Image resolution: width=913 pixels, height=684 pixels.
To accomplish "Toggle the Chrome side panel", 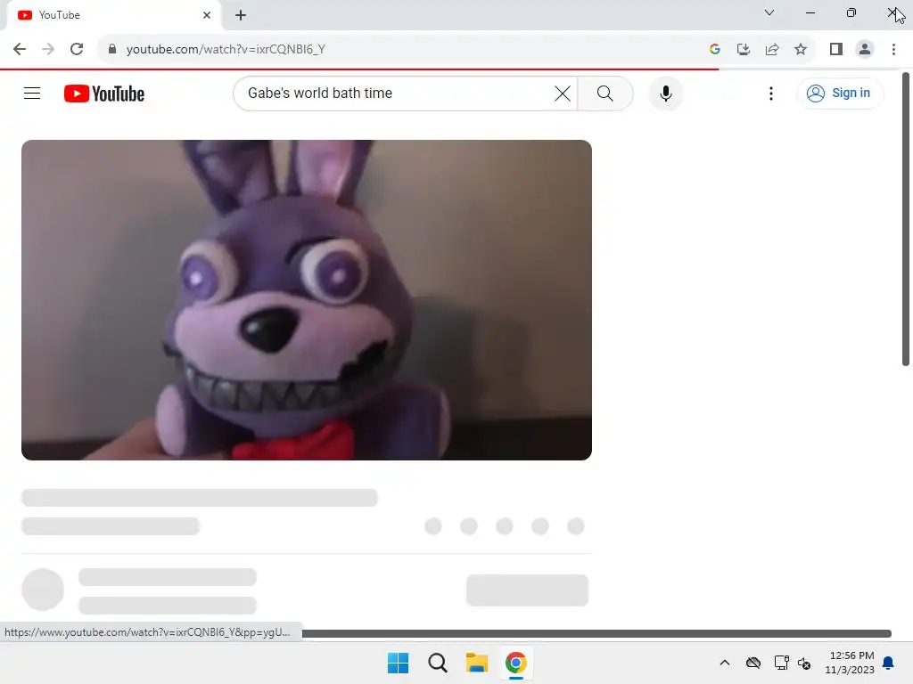I will click(x=836, y=50).
